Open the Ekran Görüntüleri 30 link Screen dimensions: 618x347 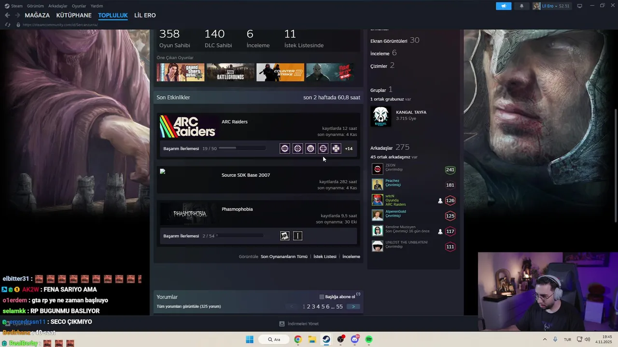(394, 40)
